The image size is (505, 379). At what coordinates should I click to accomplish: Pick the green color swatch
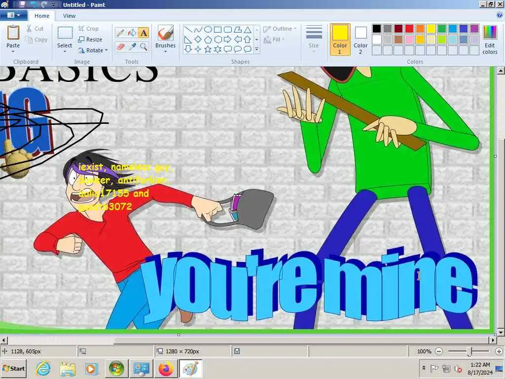[442, 29]
